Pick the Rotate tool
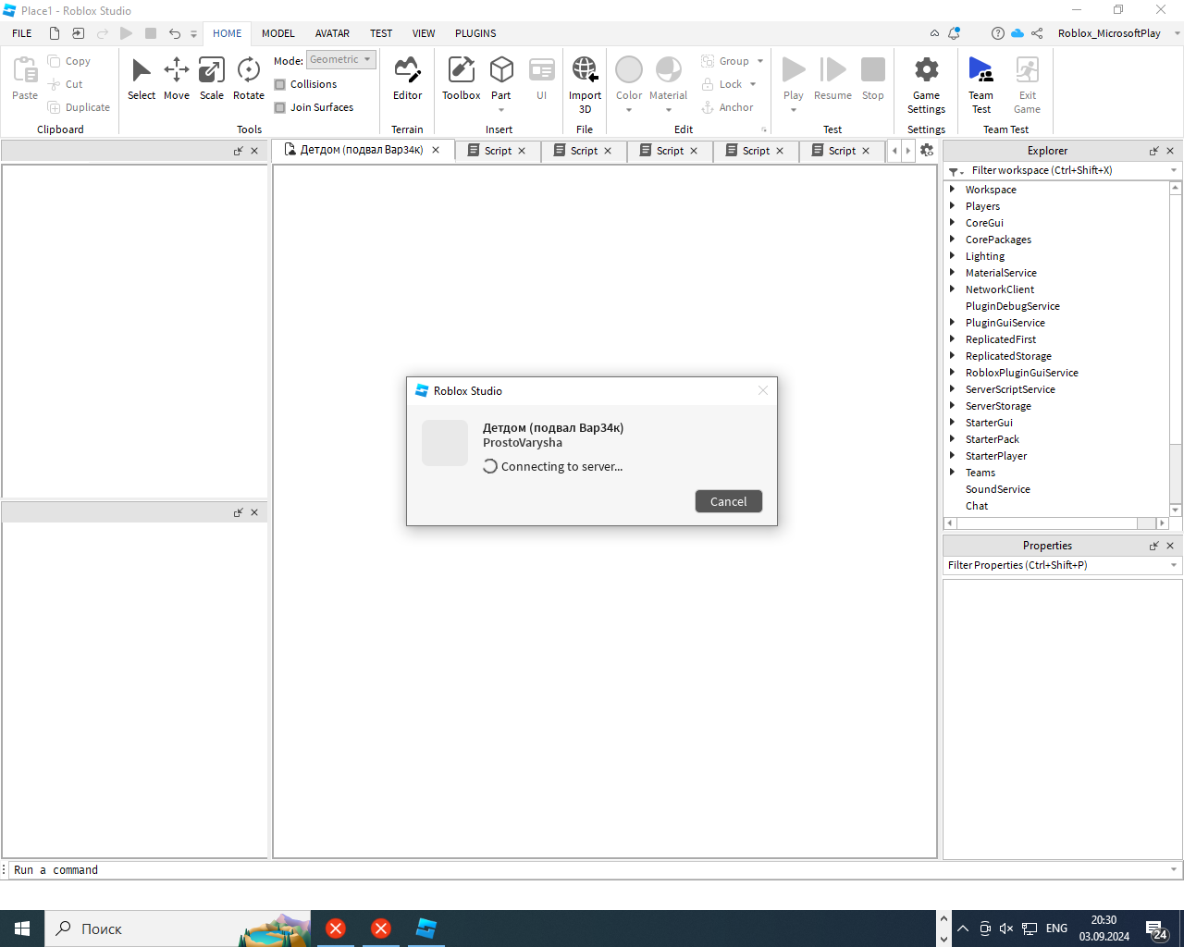 tap(249, 79)
